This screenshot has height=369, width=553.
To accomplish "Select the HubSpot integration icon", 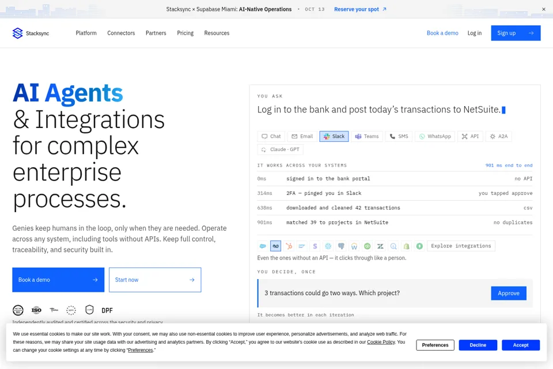I will pyautogui.click(x=289, y=246).
